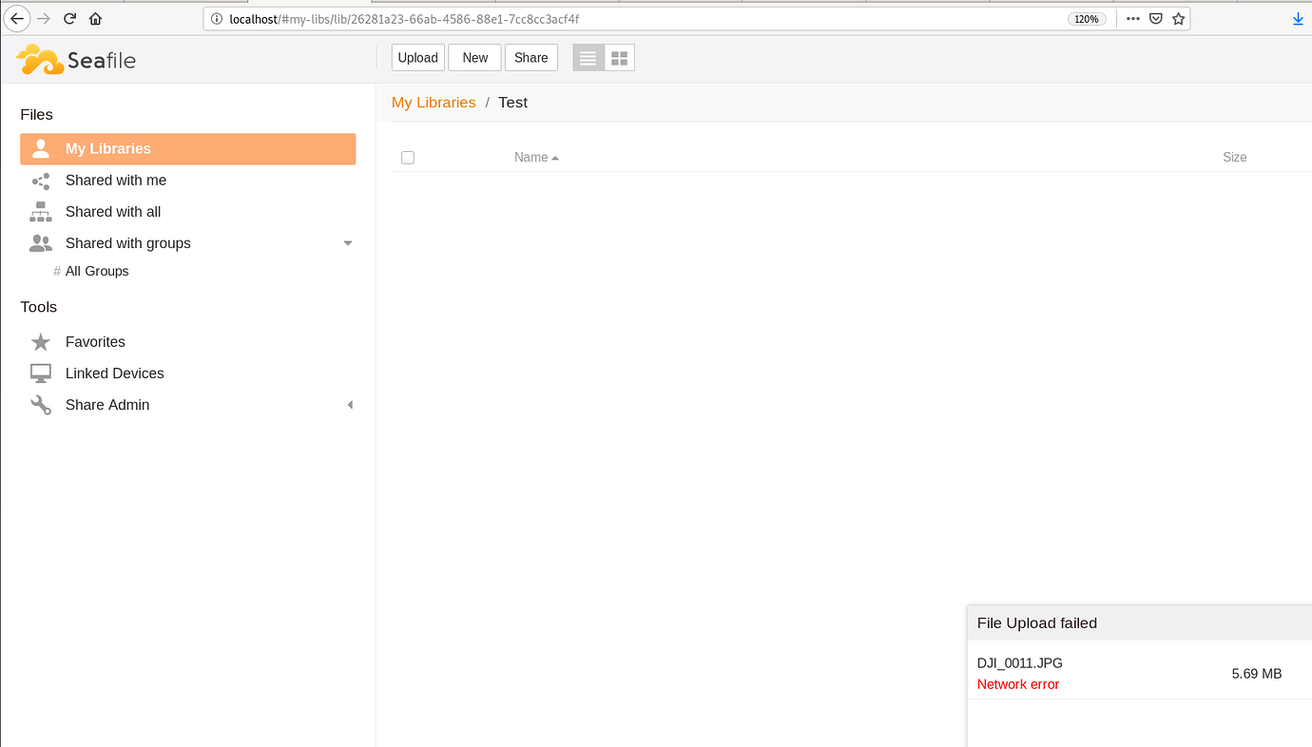Open Linked Devices in Tools

[114, 373]
